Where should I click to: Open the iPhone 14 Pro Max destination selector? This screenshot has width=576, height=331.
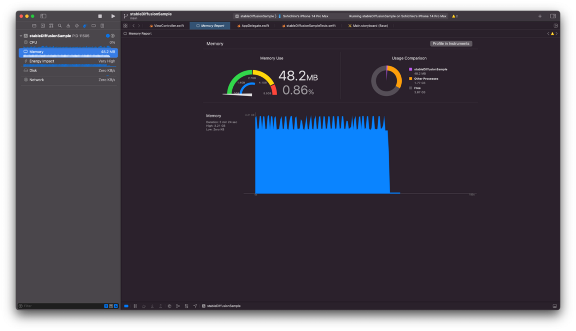[x=306, y=16]
